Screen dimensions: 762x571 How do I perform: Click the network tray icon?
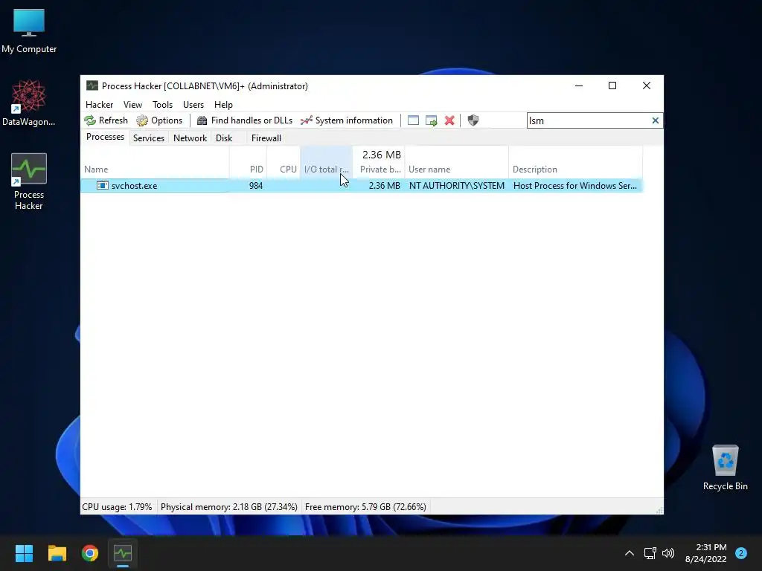[x=650, y=553]
